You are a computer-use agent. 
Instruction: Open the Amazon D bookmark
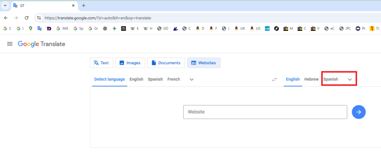point(200,29)
